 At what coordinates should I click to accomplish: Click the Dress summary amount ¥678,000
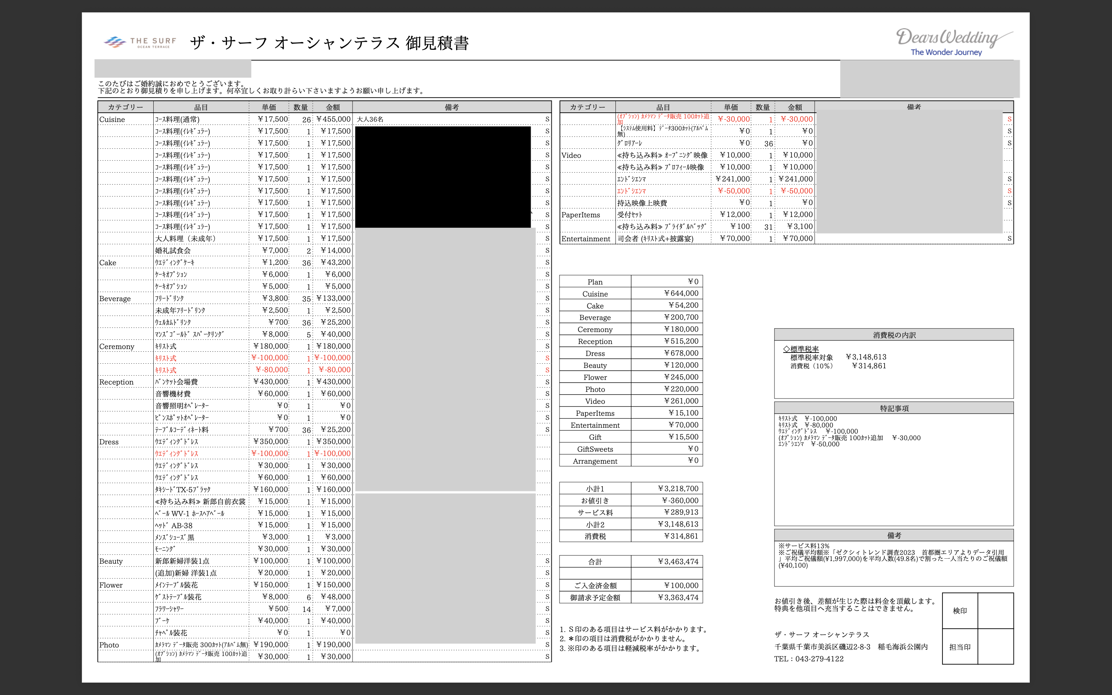[x=681, y=353]
